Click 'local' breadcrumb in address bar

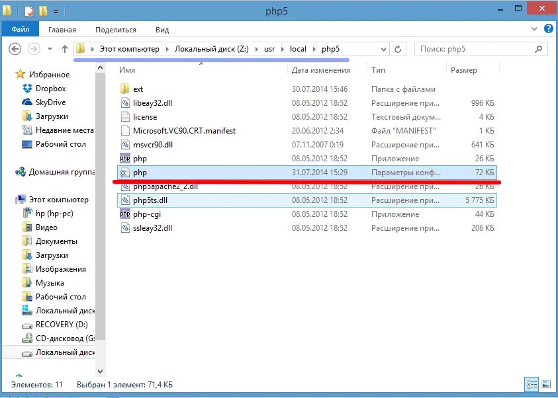click(x=298, y=49)
